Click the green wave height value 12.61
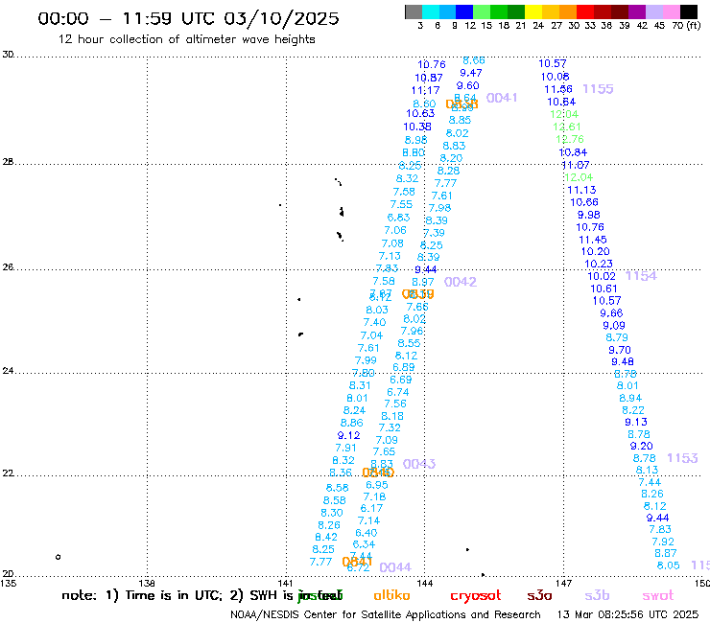 point(566,127)
